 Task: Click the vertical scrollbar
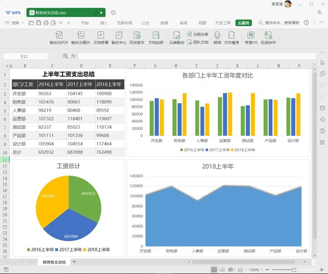click(x=314, y=156)
